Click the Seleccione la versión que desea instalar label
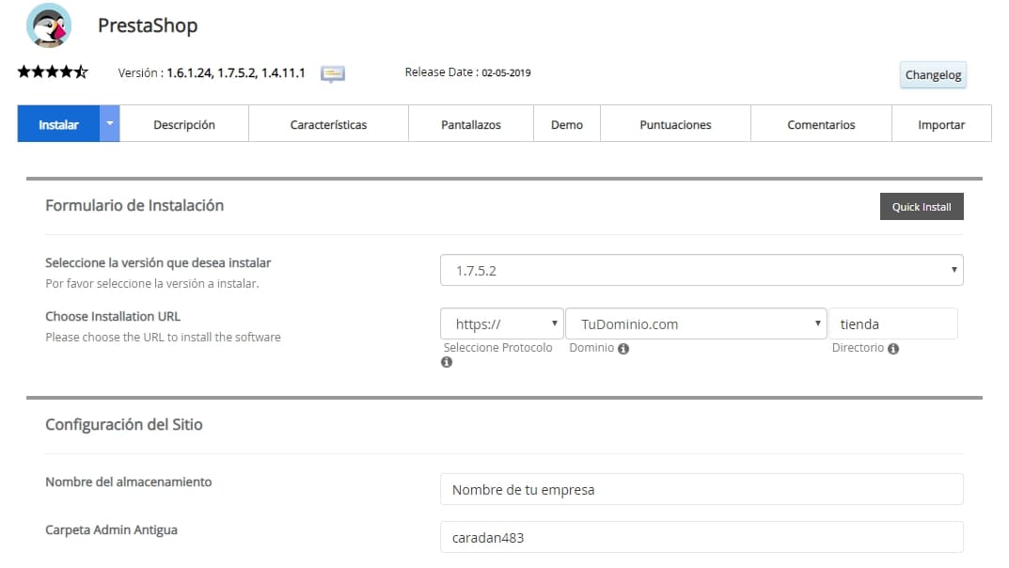 tap(158, 262)
